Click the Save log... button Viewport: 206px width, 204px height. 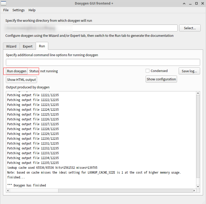pos(189,71)
